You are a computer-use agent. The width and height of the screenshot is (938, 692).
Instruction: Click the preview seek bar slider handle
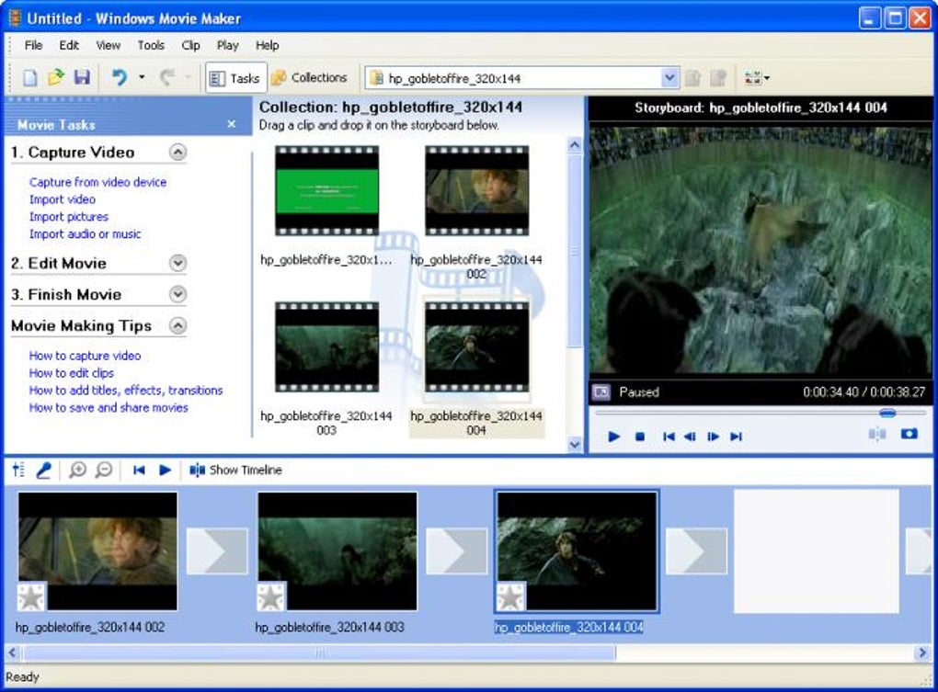(887, 414)
